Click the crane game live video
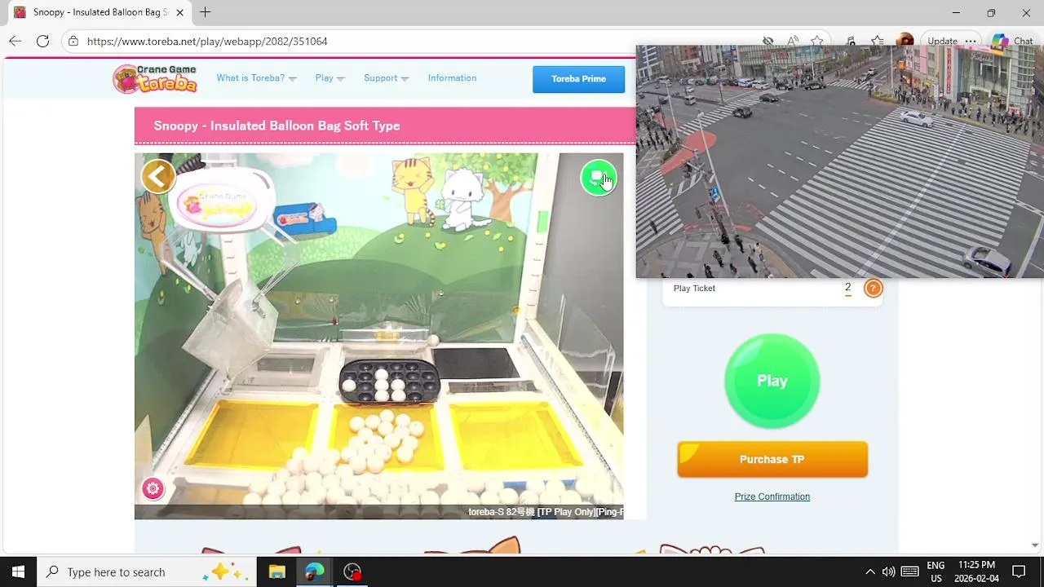Screen dimensions: 1044x587 click(378, 336)
